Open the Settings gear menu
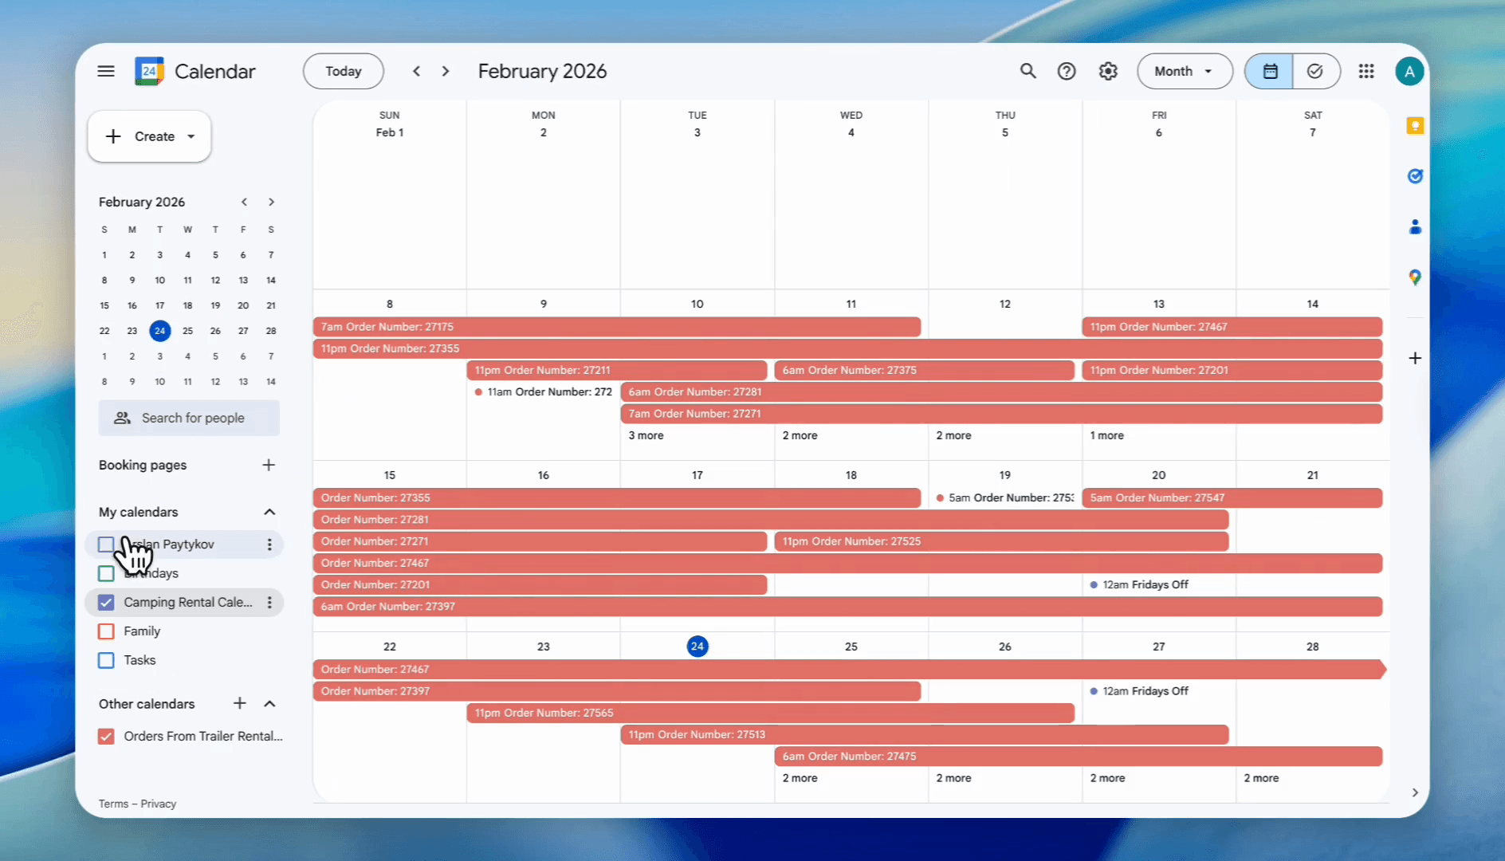This screenshot has height=861, width=1505. [1108, 71]
